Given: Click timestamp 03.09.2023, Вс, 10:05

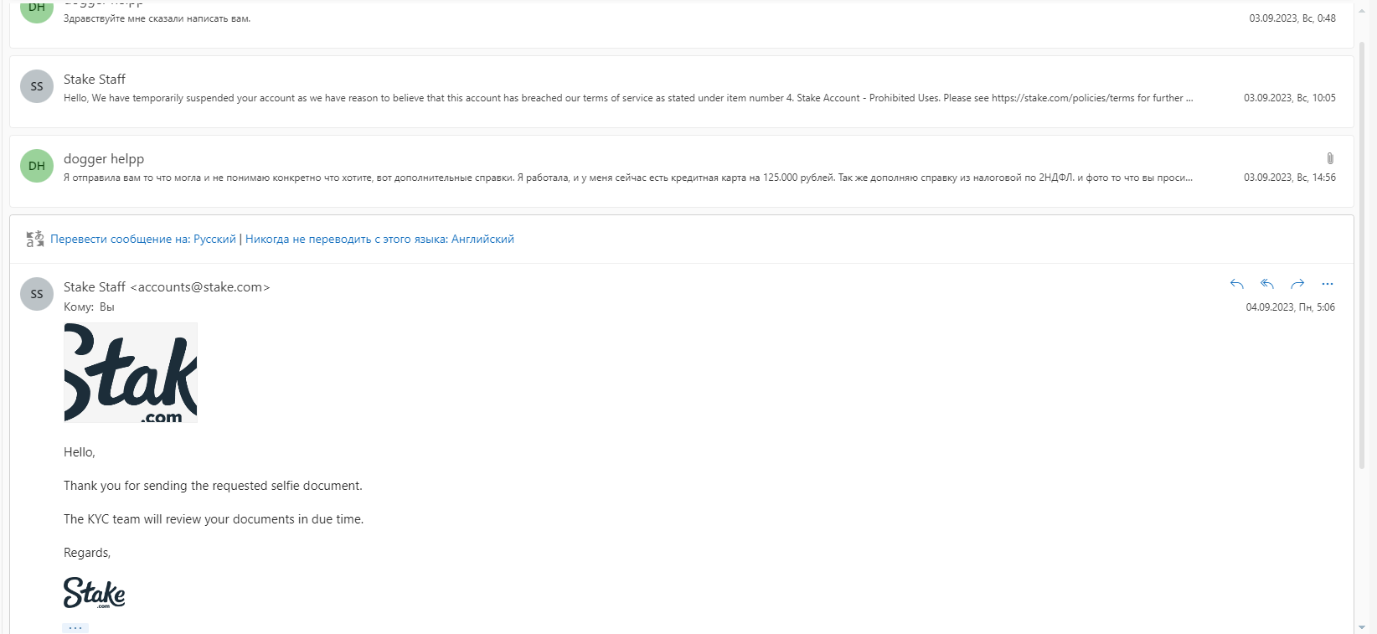Looking at the screenshot, I should [x=1290, y=98].
